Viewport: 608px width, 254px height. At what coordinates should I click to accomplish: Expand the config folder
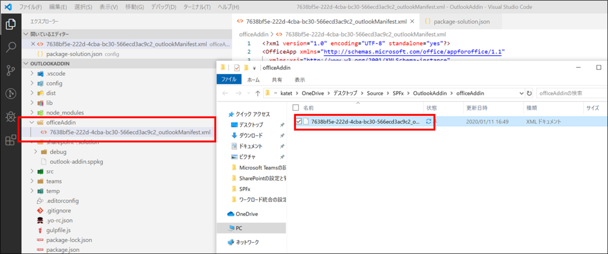[x=32, y=83]
